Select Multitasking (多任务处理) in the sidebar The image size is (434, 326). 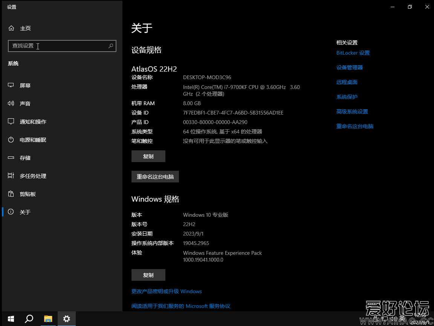click(x=33, y=176)
